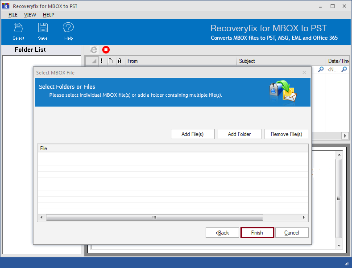The image size is (352, 268).
Task: Minimize the Recoveryfix window
Action: [320, 6]
